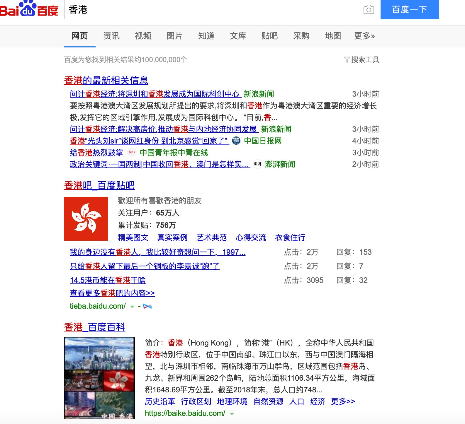Switch to the 贴吧 tab

pos(270,36)
